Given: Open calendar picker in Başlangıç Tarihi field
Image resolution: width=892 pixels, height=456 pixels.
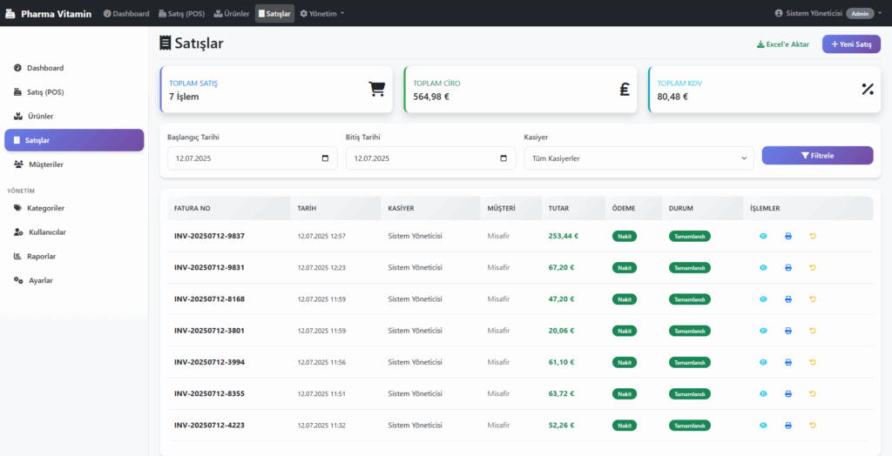Looking at the screenshot, I should [x=326, y=158].
